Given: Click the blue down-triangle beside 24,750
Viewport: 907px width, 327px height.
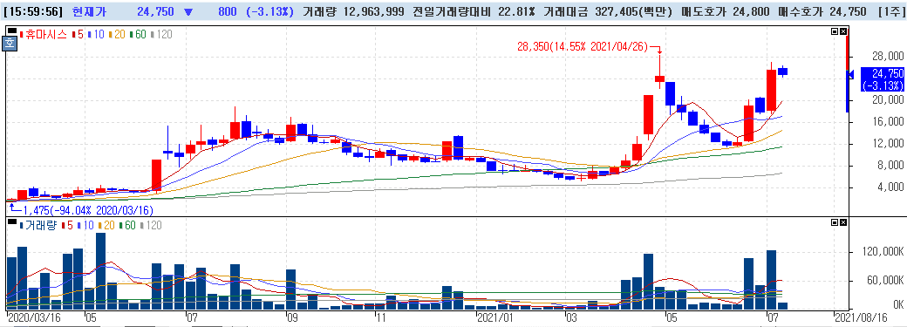Looking at the screenshot, I should pos(188,11).
